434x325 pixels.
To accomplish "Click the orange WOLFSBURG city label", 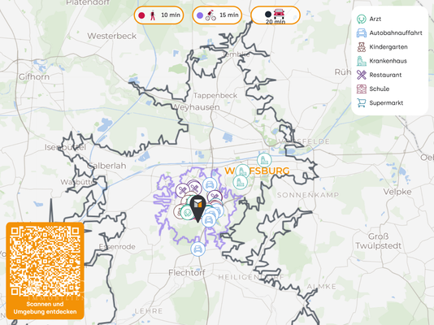I will 257,171.
